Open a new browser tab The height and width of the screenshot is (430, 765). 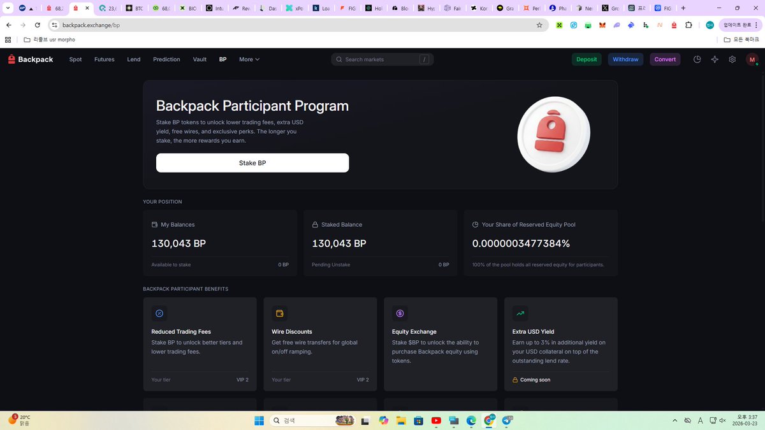683,8
